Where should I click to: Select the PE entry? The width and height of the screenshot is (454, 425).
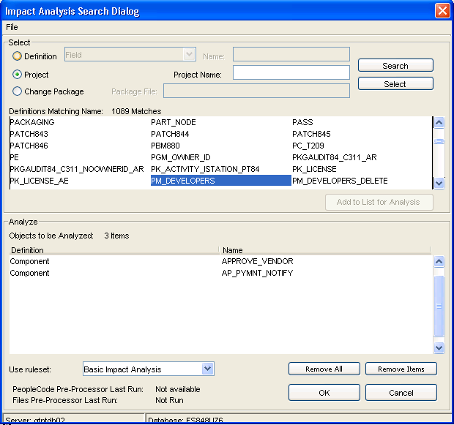[15, 157]
